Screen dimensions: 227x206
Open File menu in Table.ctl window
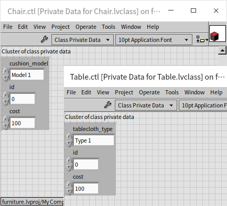point(71,92)
